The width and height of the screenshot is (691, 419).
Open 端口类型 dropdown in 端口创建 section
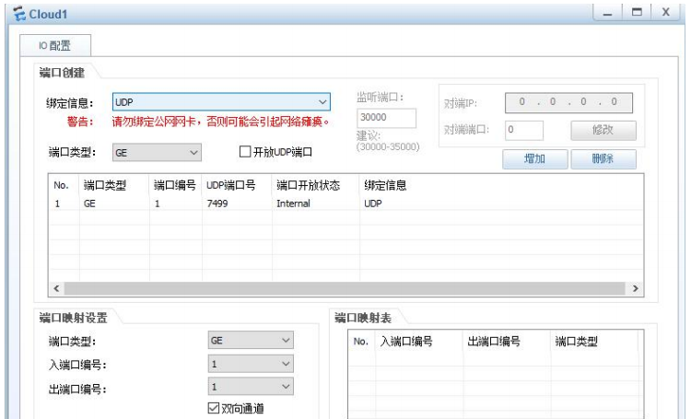pos(157,153)
